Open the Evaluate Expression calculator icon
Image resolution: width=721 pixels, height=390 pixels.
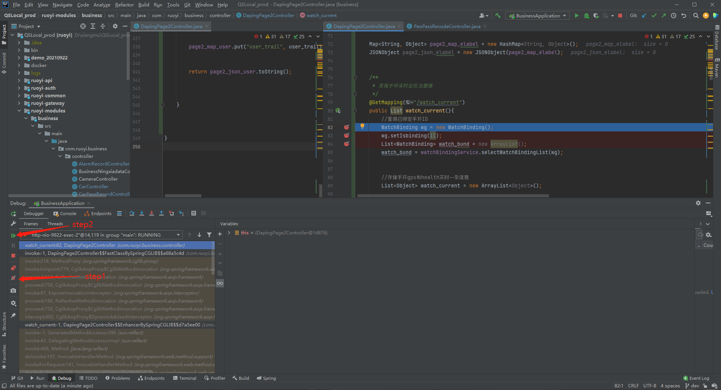pyautogui.click(x=194, y=213)
